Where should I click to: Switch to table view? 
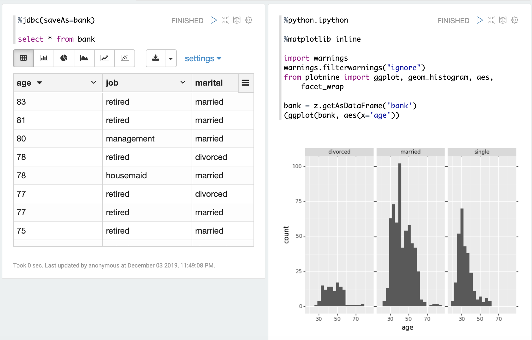[x=24, y=58]
